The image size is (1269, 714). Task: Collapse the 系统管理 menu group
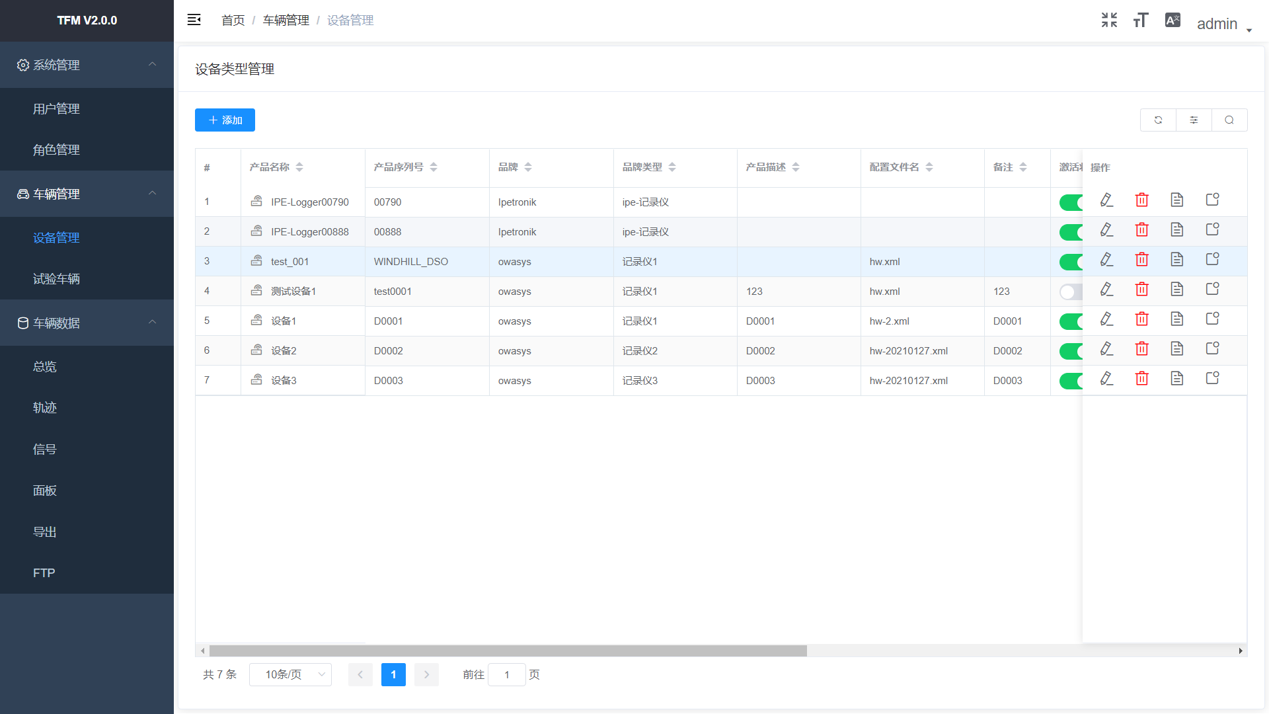(87, 65)
